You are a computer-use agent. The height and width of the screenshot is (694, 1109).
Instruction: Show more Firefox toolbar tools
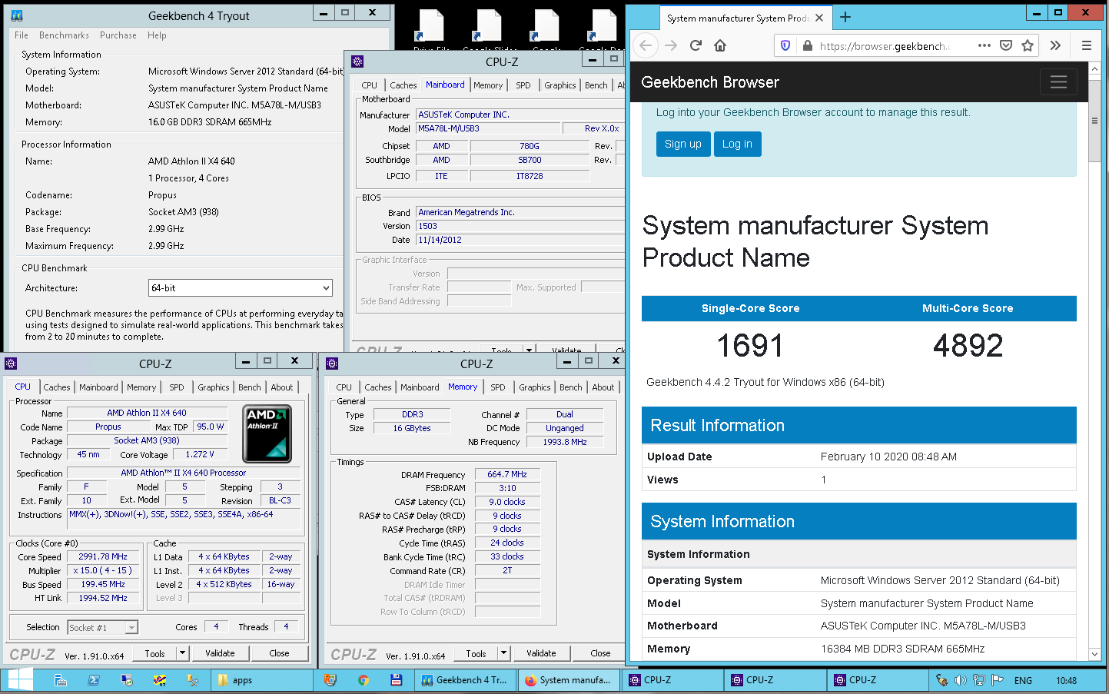tap(1055, 45)
